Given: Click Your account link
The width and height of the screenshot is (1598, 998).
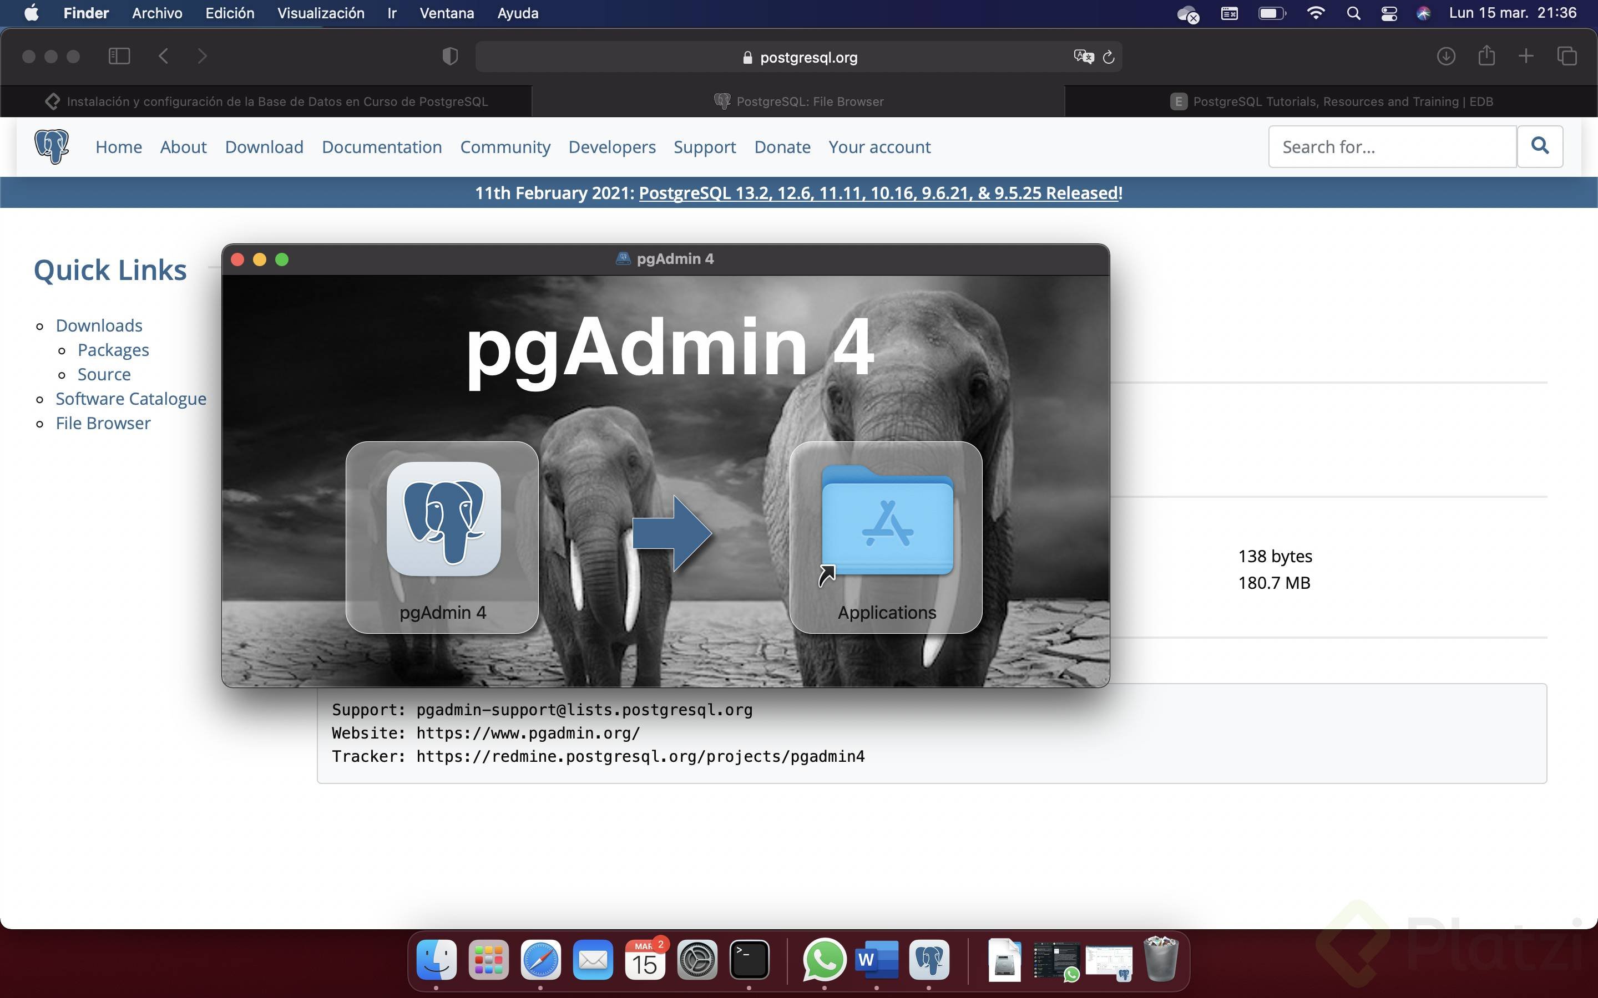Looking at the screenshot, I should click(879, 146).
